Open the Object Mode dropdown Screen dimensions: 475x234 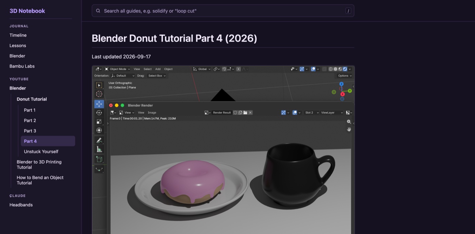click(x=117, y=69)
